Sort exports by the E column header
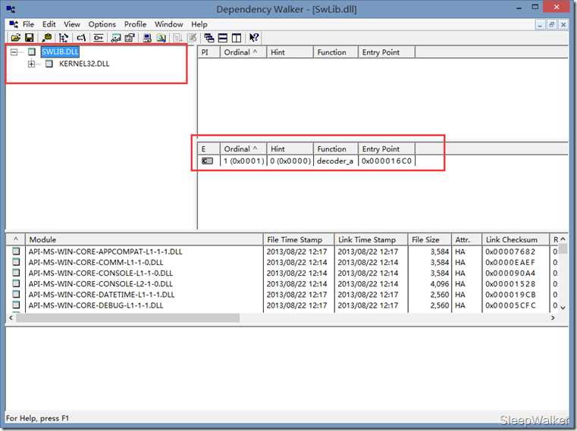Screen dimensions: 577x431 [x=209, y=149]
